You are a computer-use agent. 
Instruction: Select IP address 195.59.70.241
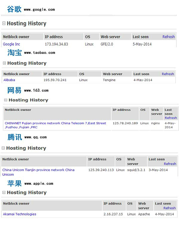point(55,80)
